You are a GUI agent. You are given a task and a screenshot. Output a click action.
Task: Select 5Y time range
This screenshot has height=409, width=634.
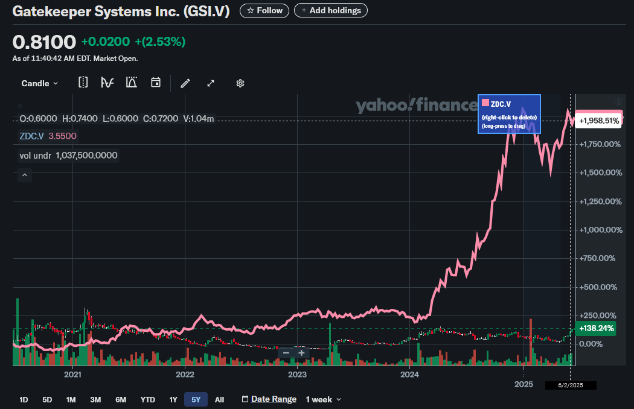[196, 400]
